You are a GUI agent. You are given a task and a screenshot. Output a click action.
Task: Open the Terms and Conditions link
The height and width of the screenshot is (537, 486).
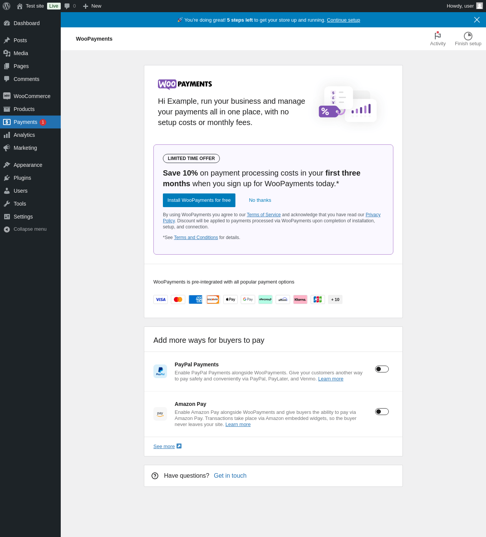click(196, 238)
